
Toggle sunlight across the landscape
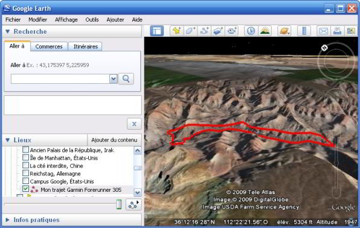coord(265,31)
